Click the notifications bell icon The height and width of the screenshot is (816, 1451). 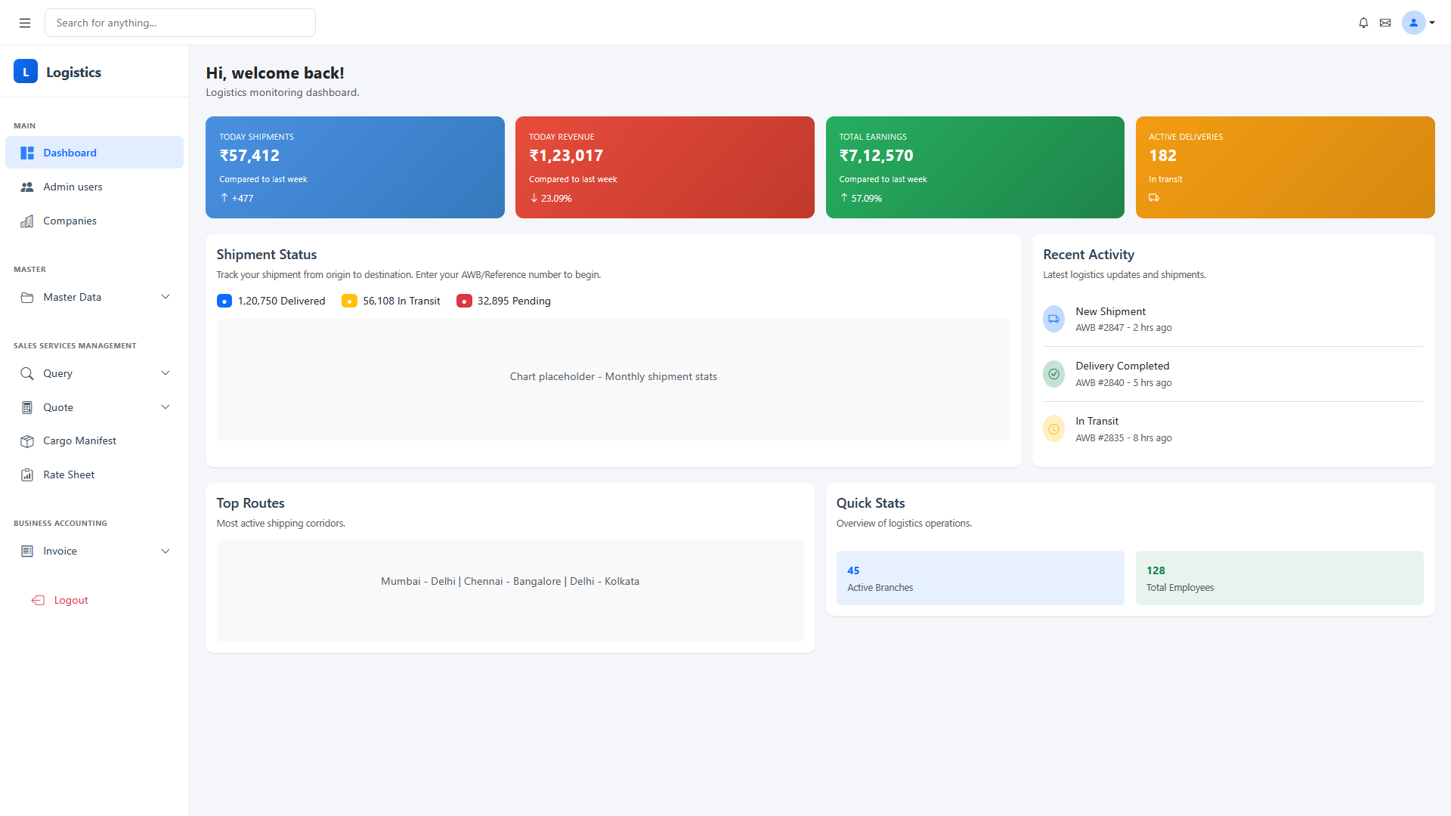pos(1363,23)
